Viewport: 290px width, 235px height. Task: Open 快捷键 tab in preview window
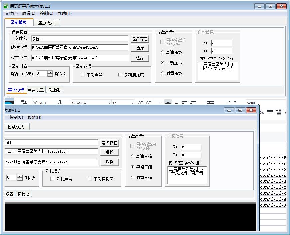click(x=24, y=194)
